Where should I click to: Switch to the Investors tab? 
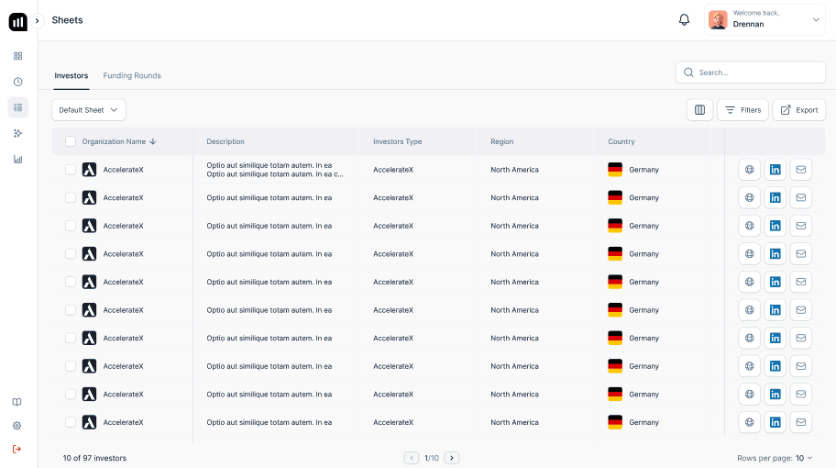point(71,76)
